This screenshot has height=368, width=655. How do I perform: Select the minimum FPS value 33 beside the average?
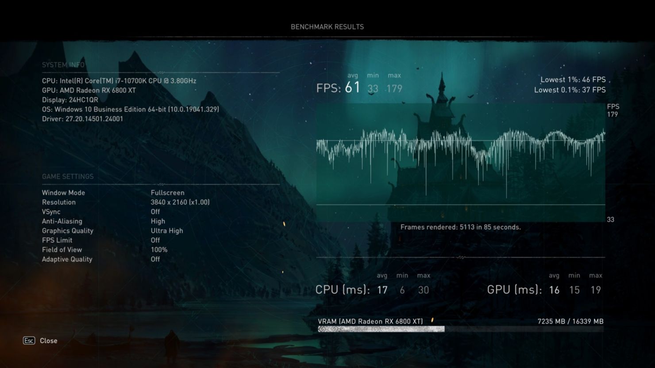click(x=373, y=89)
